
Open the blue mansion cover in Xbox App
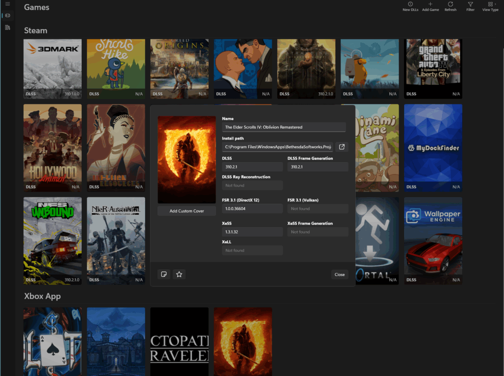pyautogui.click(x=116, y=342)
